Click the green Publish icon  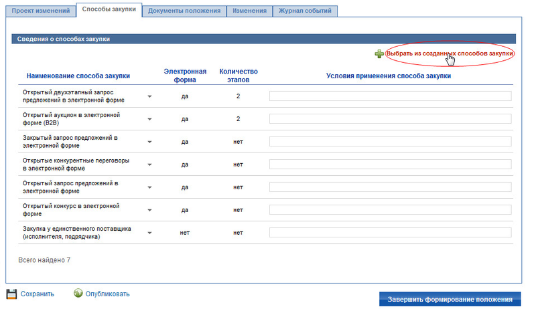point(78,293)
